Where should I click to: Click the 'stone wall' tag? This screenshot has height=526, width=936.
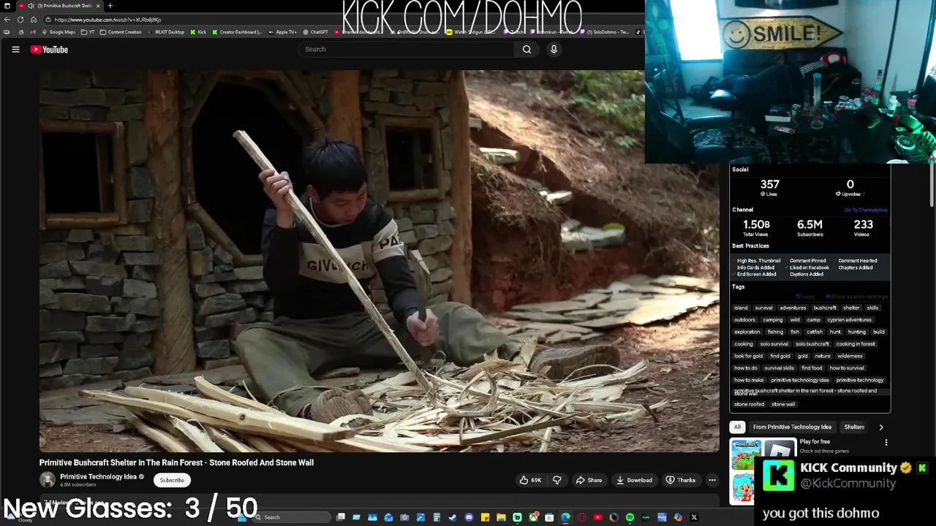pos(782,404)
